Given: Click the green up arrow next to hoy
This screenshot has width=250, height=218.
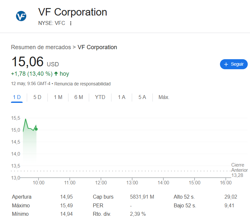Looking at the screenshot, I should click(x=56, y=74).
